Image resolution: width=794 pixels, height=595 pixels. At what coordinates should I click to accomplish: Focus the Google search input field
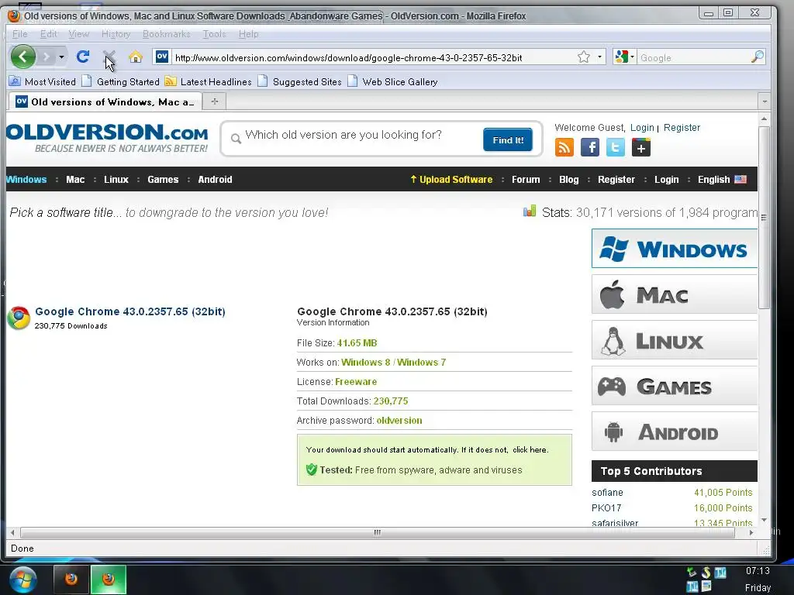[693, 57]
